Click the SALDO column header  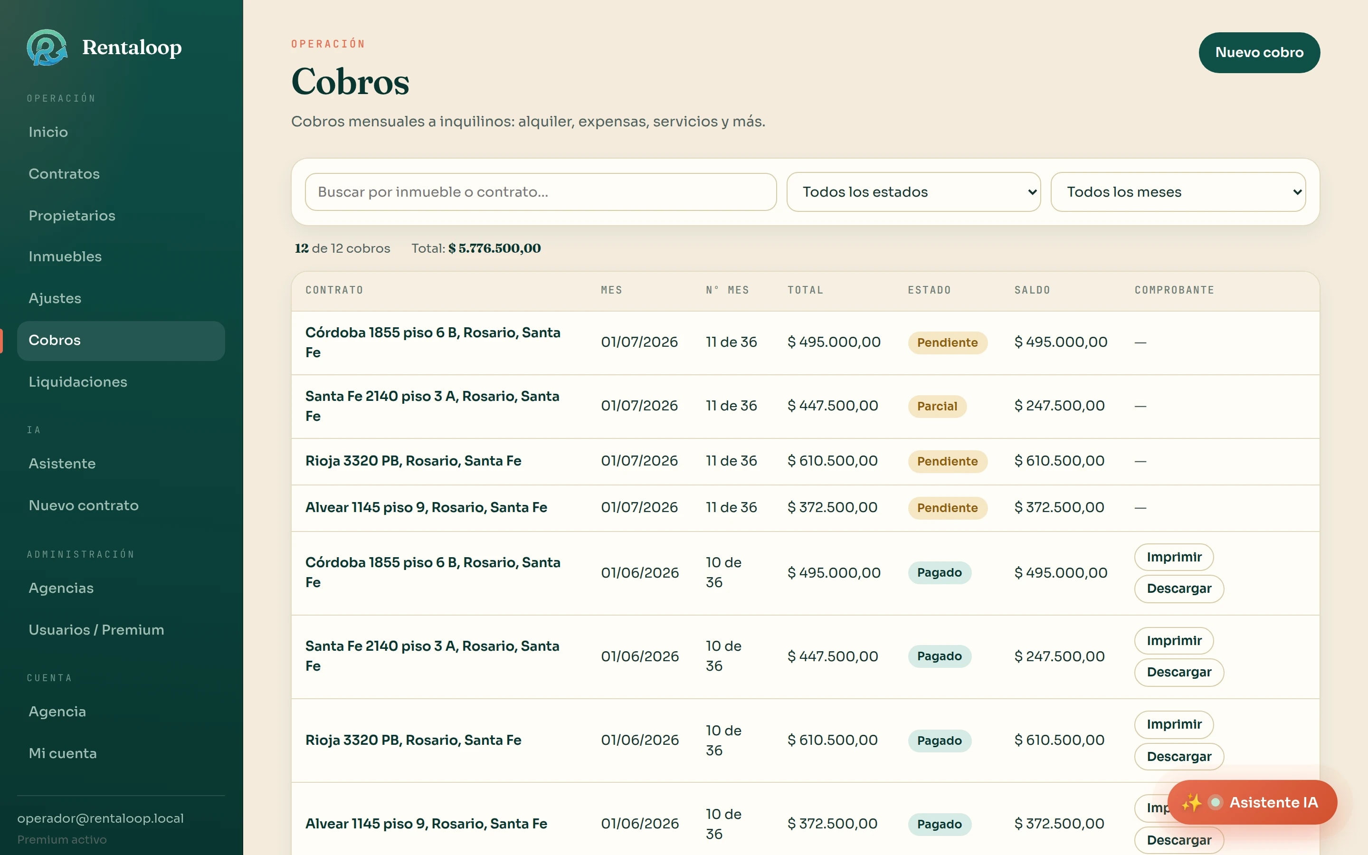point(1032,290)
